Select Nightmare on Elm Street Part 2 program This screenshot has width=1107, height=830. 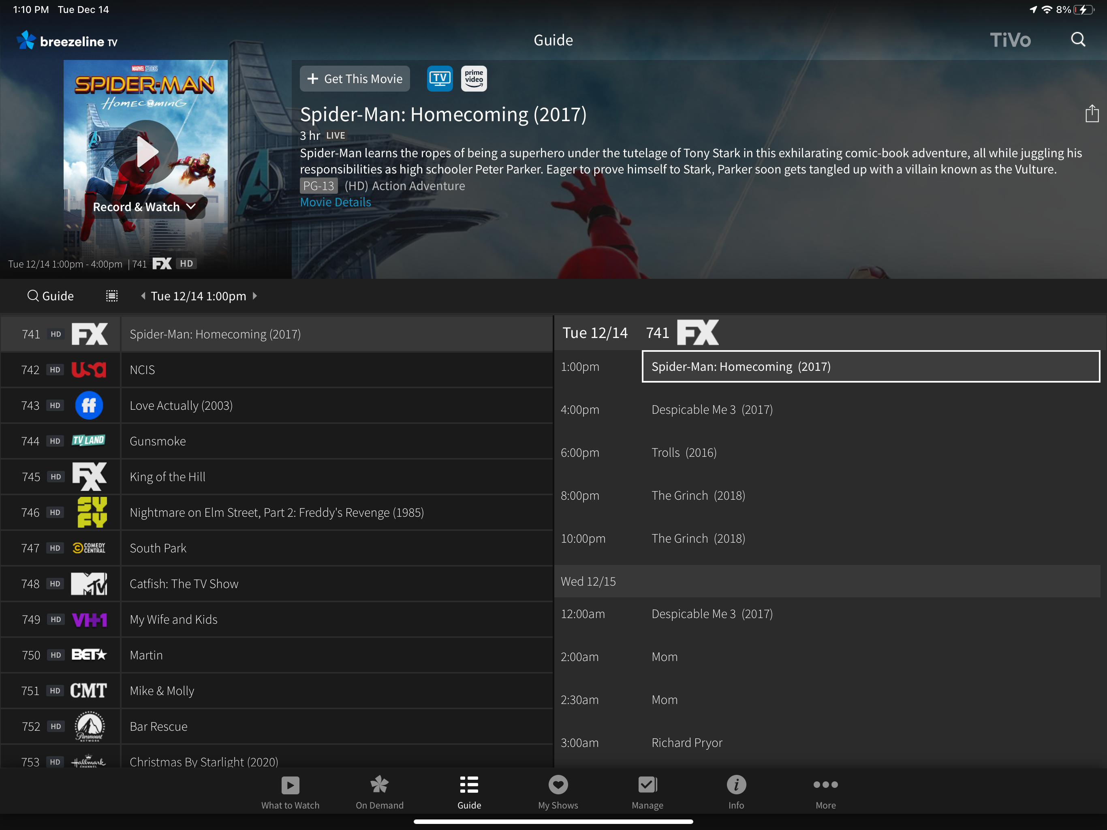pyautogui.click(x=337, y=512)
